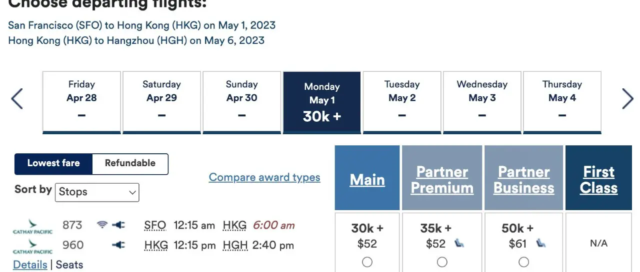
Task: Select the Lowest fare toggle option
Action: [x=53, y=164]
